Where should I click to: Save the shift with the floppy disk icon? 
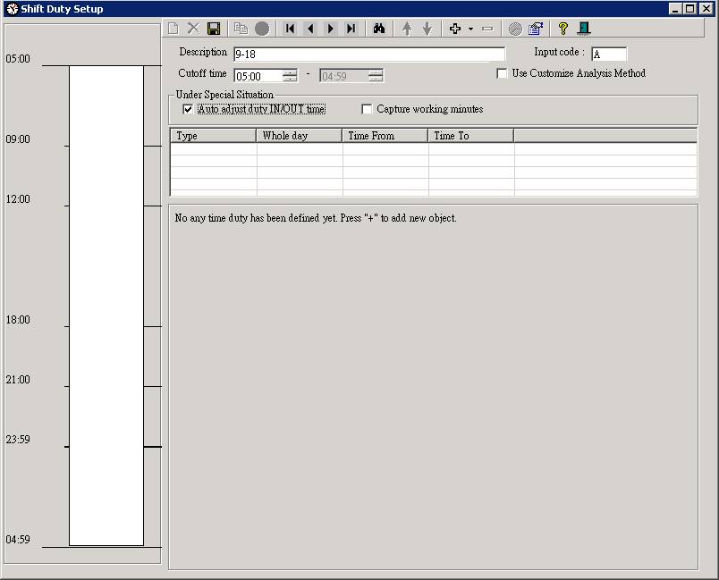[214, 29]
